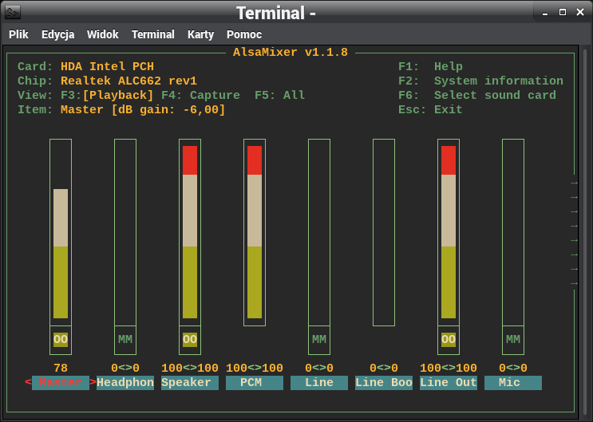Toggle the Line mute indicator MM
The height and width of the screenshot is (422, 593).
[319, 340]
